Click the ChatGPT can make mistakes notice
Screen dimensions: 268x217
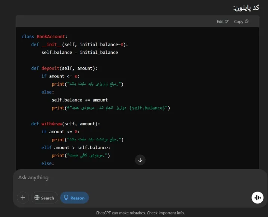click(140, 213)
